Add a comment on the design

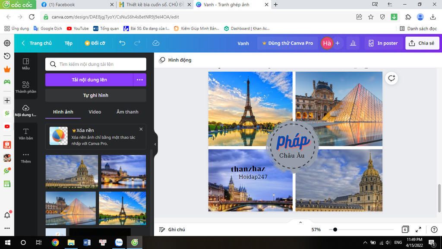pos(391,78)
